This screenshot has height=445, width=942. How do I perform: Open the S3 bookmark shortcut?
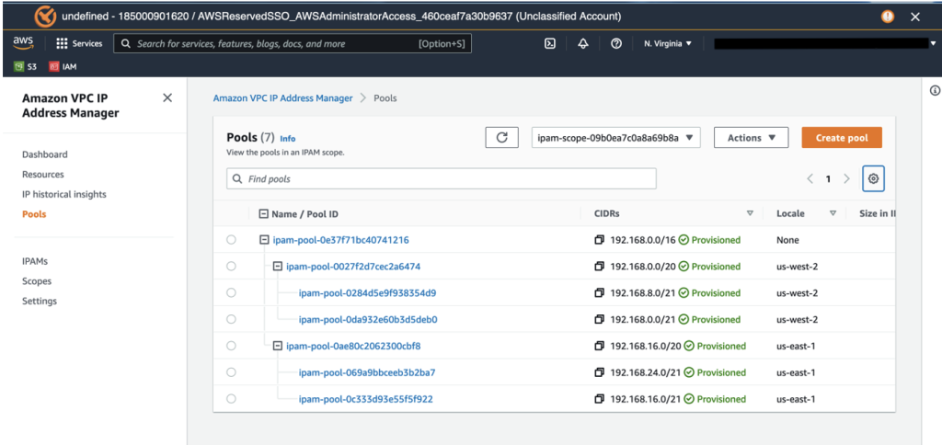(x=26, y=67)
